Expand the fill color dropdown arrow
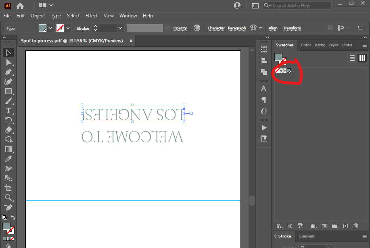Screen dimensions: 370x248 pyautogui.click(x=50, y=28)
